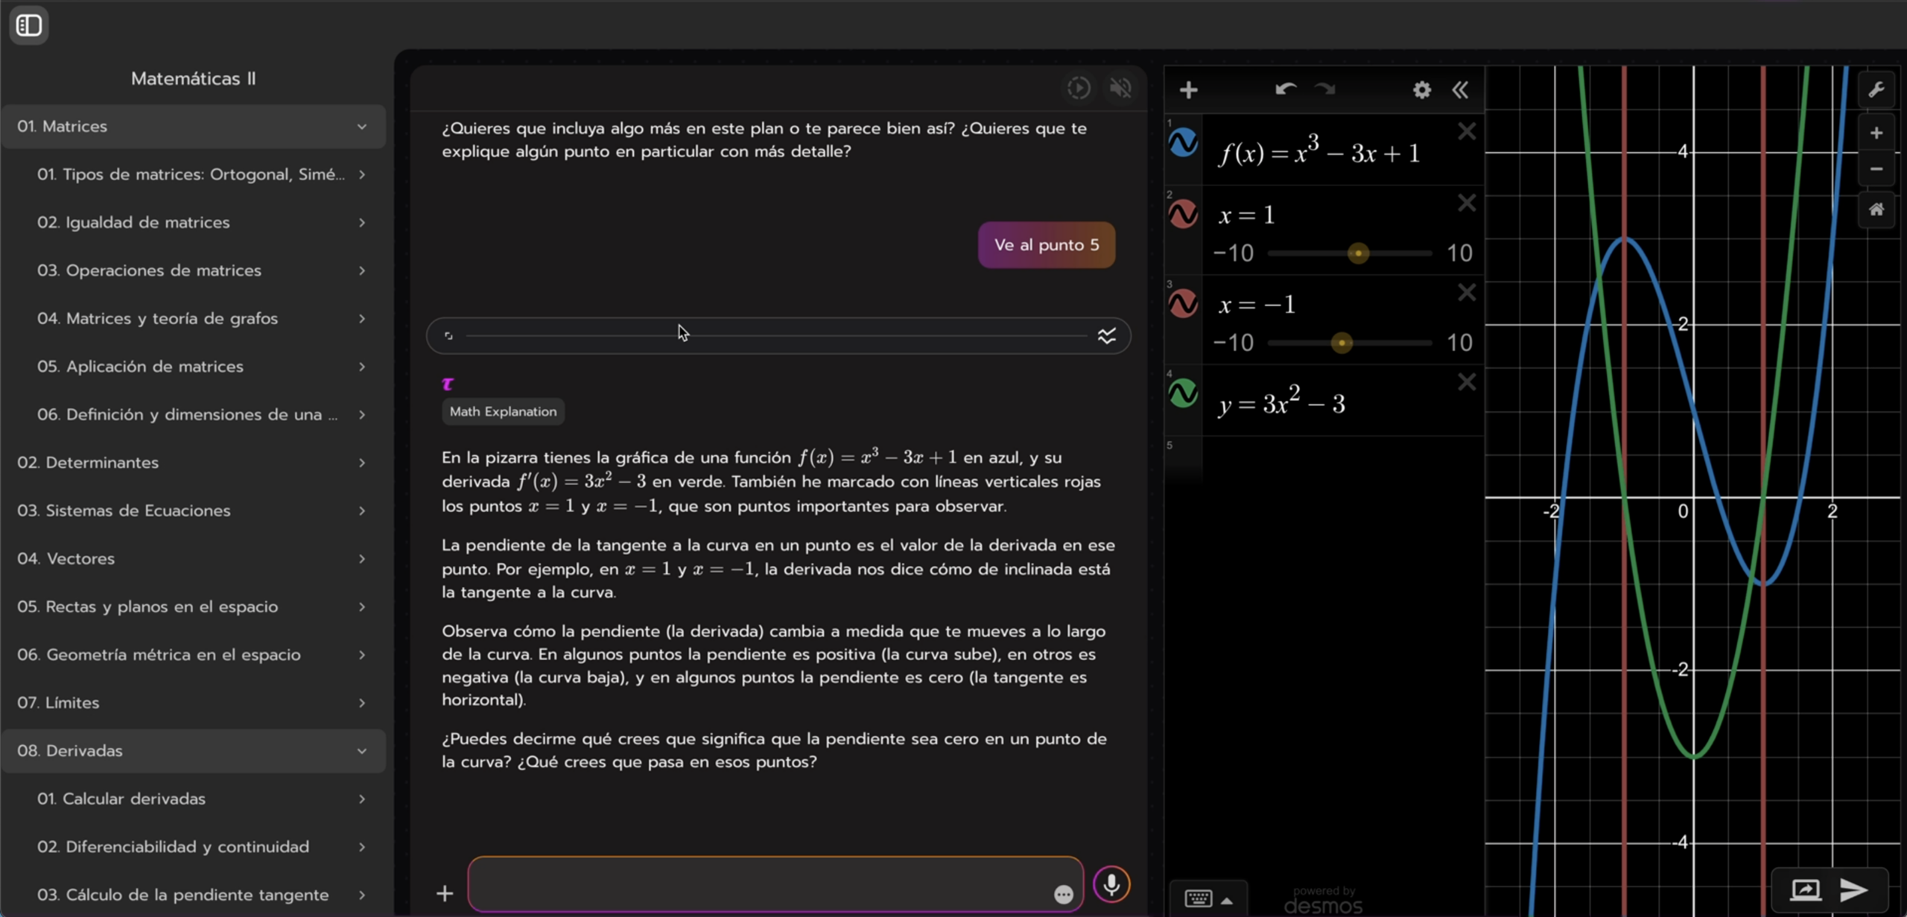Toggle the muted audio speaker icon
1907x917 pixels.
pyautogui.click(x=1120, y=88)
